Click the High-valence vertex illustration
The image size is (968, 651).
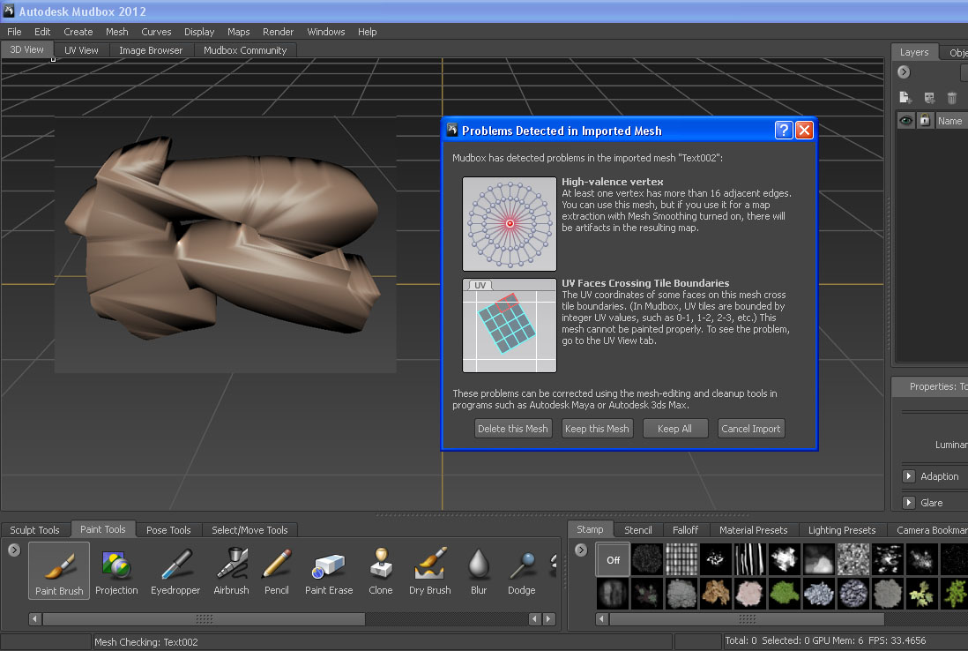[x=510, y=223]
